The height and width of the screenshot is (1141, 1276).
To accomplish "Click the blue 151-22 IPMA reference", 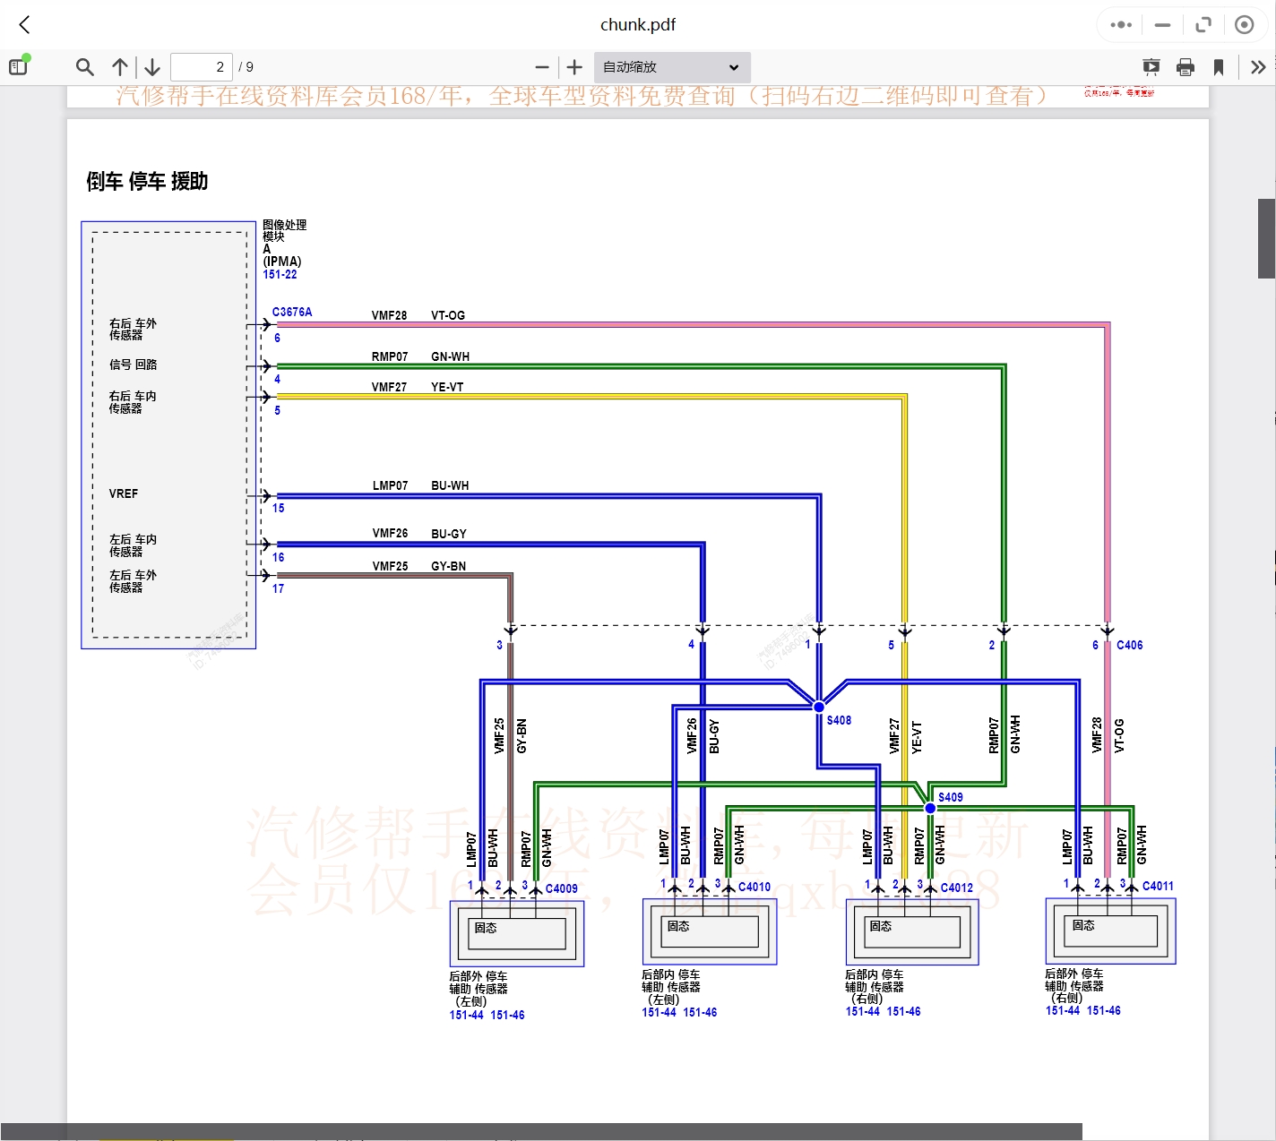I will (x=280, y=274).
